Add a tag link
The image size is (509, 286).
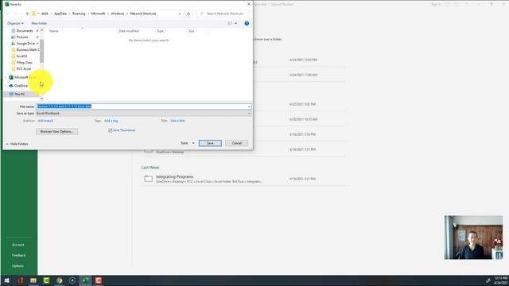(x=111, y=121)
